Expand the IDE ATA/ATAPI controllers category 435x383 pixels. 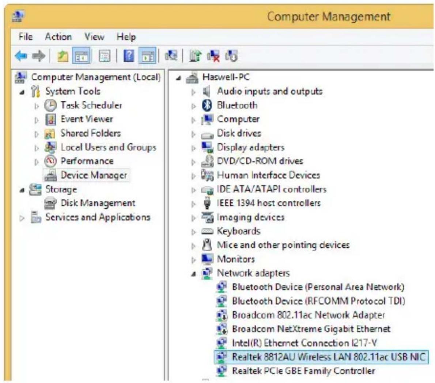coord(193,190)
